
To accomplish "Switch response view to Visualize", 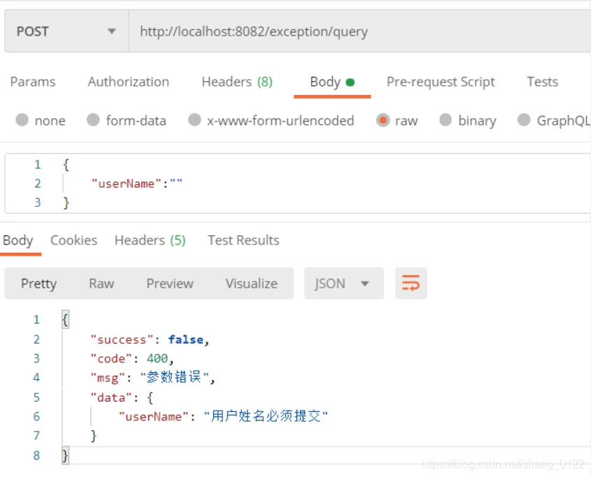I will pyautogui.click(x=251, y=284).
